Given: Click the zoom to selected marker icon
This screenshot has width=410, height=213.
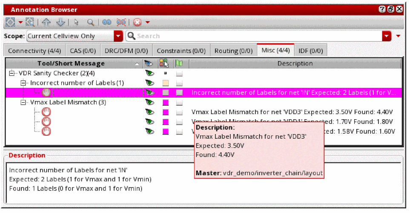Looking at the screenshot, I should [x=30, y=22].
